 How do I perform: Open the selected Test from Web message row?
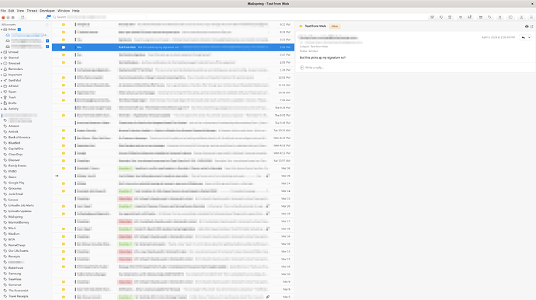point(173,47)
